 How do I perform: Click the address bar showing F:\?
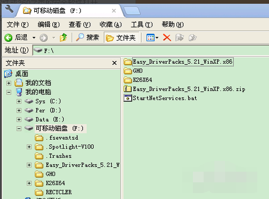coord(151,50)
